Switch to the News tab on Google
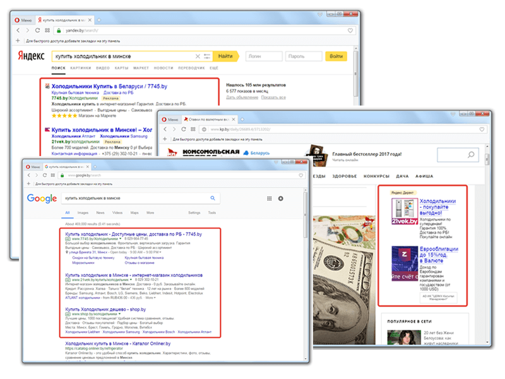This screenshot has width=505, height=379. click(x=100, y=213)
